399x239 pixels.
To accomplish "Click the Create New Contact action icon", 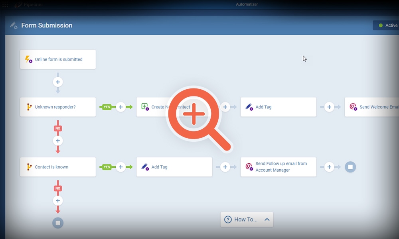I will [145, 107].
